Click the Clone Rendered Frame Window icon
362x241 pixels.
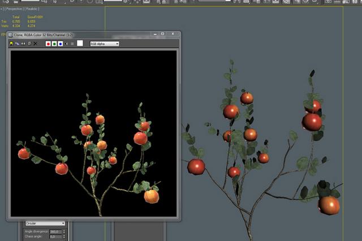[x=23, y=44]
